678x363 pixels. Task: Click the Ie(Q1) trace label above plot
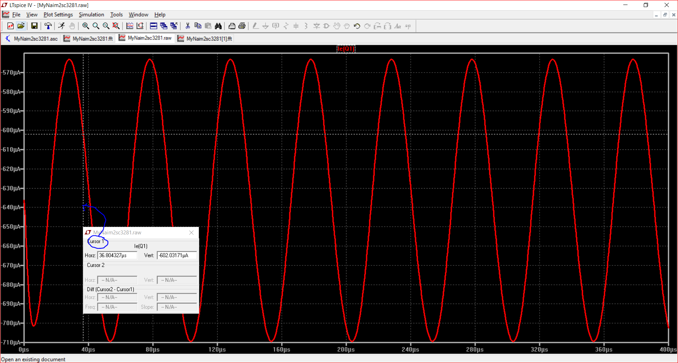346,49
